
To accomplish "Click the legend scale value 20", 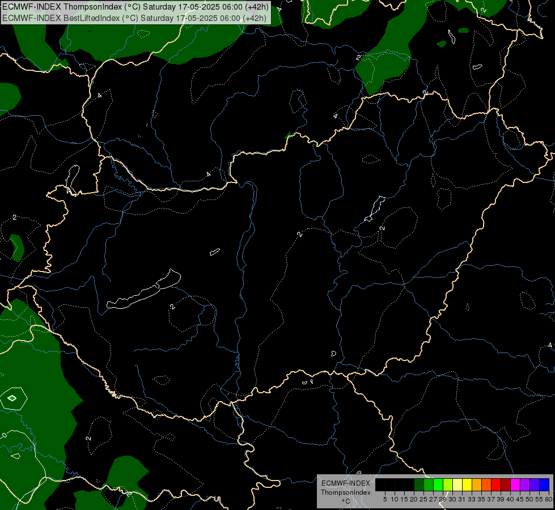I will (414, 499).
